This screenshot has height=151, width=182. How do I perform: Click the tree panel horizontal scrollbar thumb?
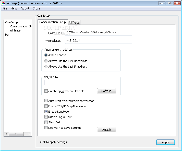(16, 134)
